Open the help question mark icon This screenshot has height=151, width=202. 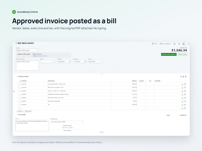pyautogui.click(x=179, y=44)
